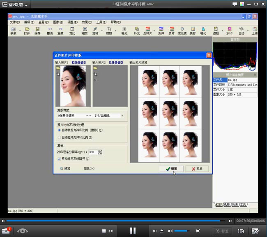Pause the video playback
The height and width of the screenshot is (237, 267).
pos(133,231)
